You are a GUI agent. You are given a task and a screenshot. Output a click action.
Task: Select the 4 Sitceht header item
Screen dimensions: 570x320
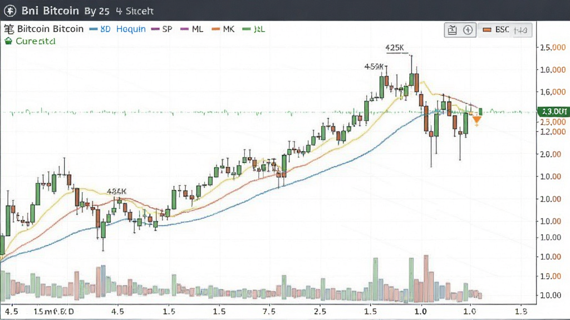[x=135, y=11]
